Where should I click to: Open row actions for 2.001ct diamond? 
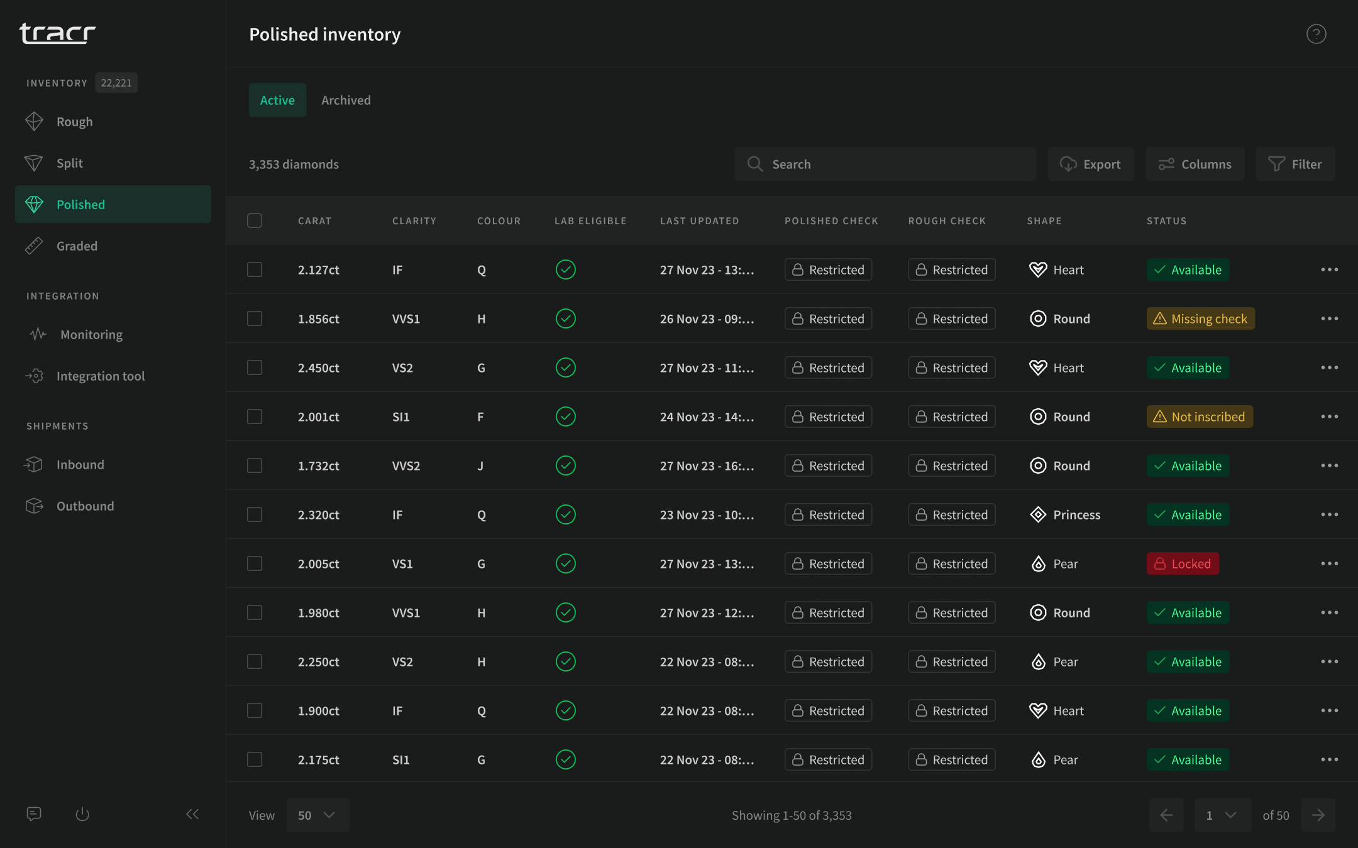coord(1329,416)
